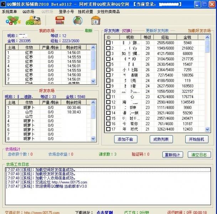Click friends list 等级 column header
This screenshot has width=217, height=214.
pos(147,37)
